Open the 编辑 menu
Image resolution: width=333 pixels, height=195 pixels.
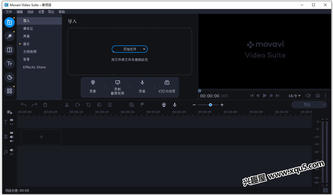(x=20, y=12)
